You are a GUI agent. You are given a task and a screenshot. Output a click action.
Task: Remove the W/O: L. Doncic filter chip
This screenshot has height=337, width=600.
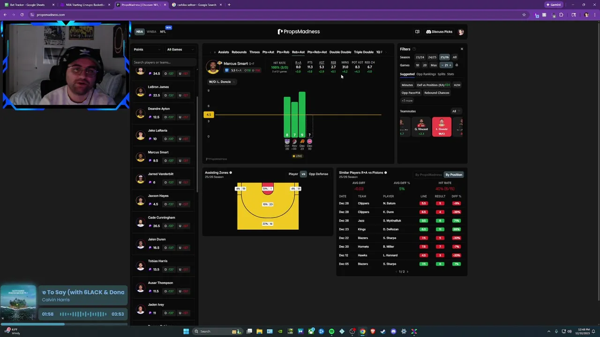234,82
